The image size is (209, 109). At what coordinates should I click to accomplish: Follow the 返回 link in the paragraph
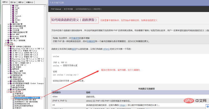(74, 49)
